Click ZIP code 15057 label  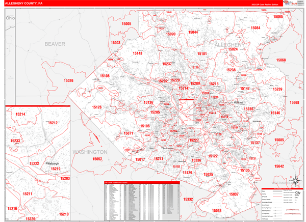click(97, 159)
